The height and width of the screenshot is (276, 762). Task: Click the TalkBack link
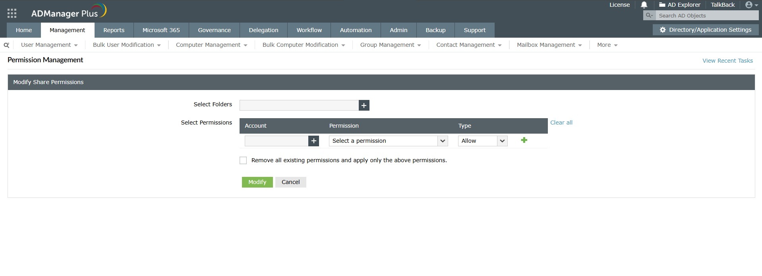723,5
